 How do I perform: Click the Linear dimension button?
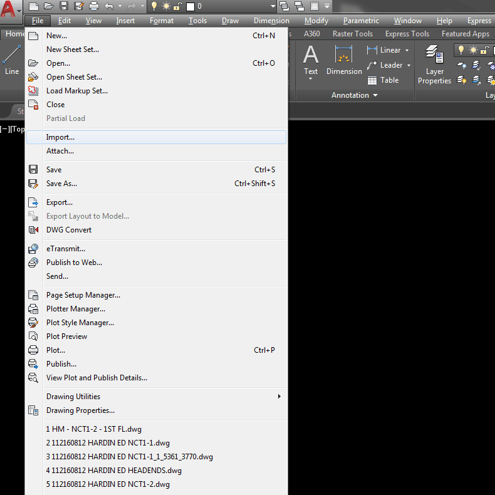coord(384,50)
